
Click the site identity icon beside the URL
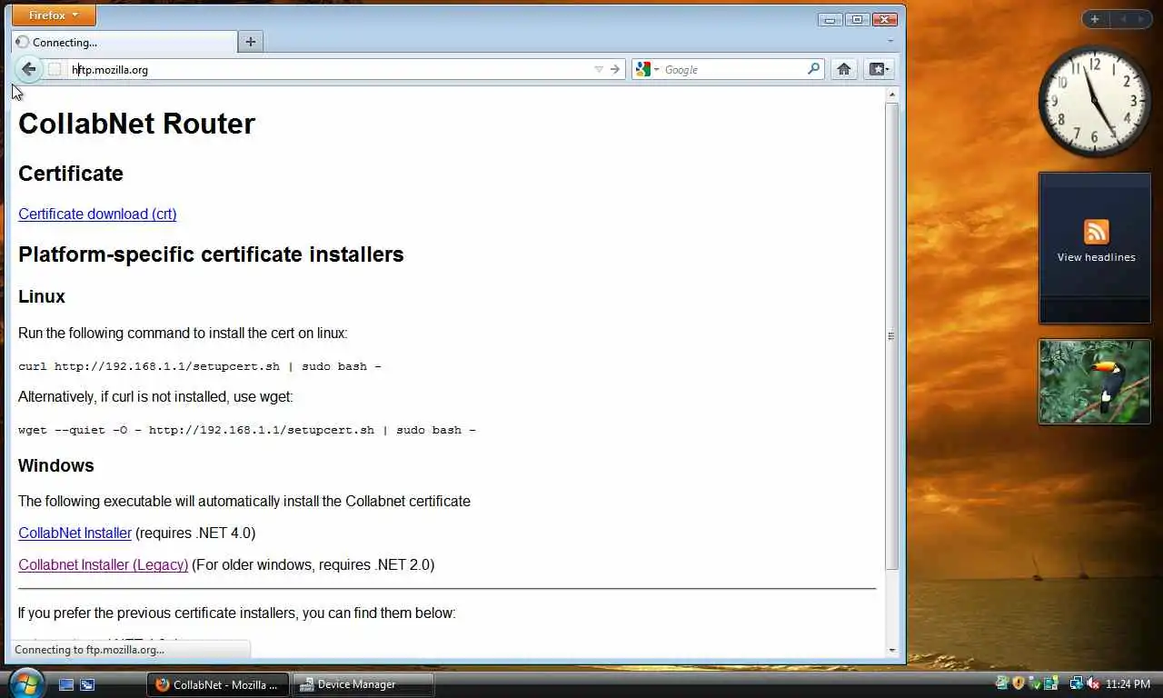(x=55, y=69)
